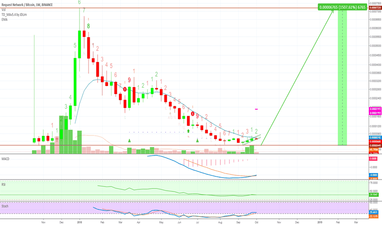Image resolution: width=382 pixels, height=225 pixels.
Task: Select the EMA indicator label
Action: pos(5,20)
